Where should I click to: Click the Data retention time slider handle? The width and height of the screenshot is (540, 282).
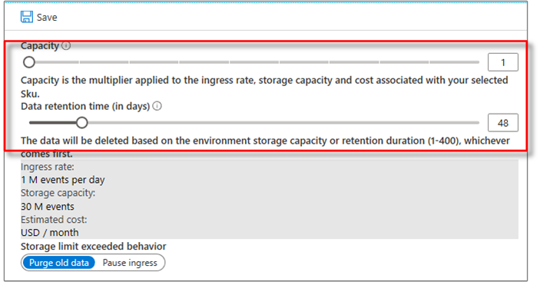point(82,123)
